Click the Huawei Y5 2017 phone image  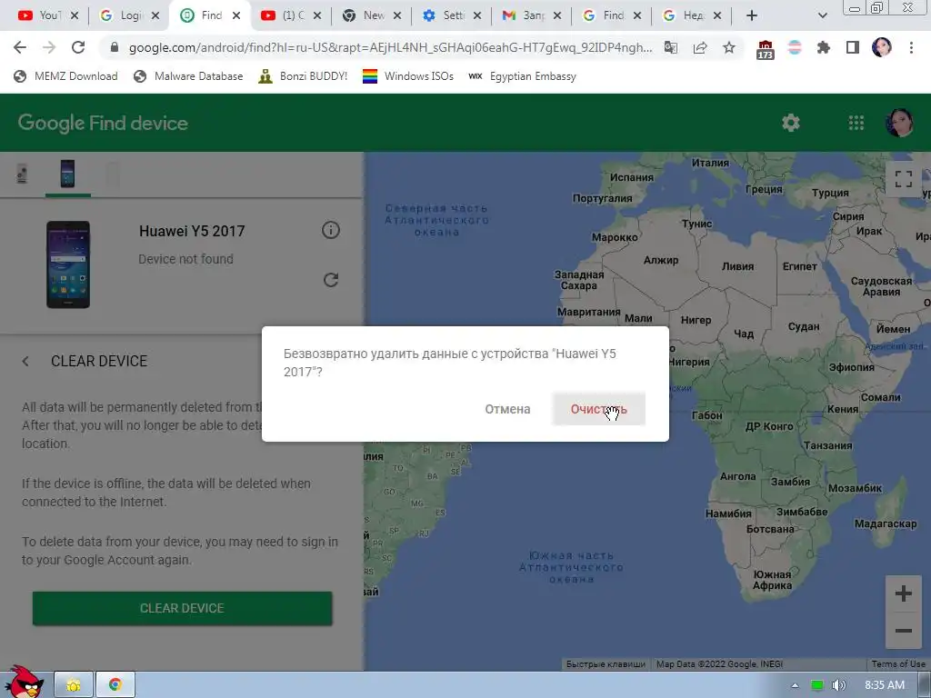[x=68, y=264]
